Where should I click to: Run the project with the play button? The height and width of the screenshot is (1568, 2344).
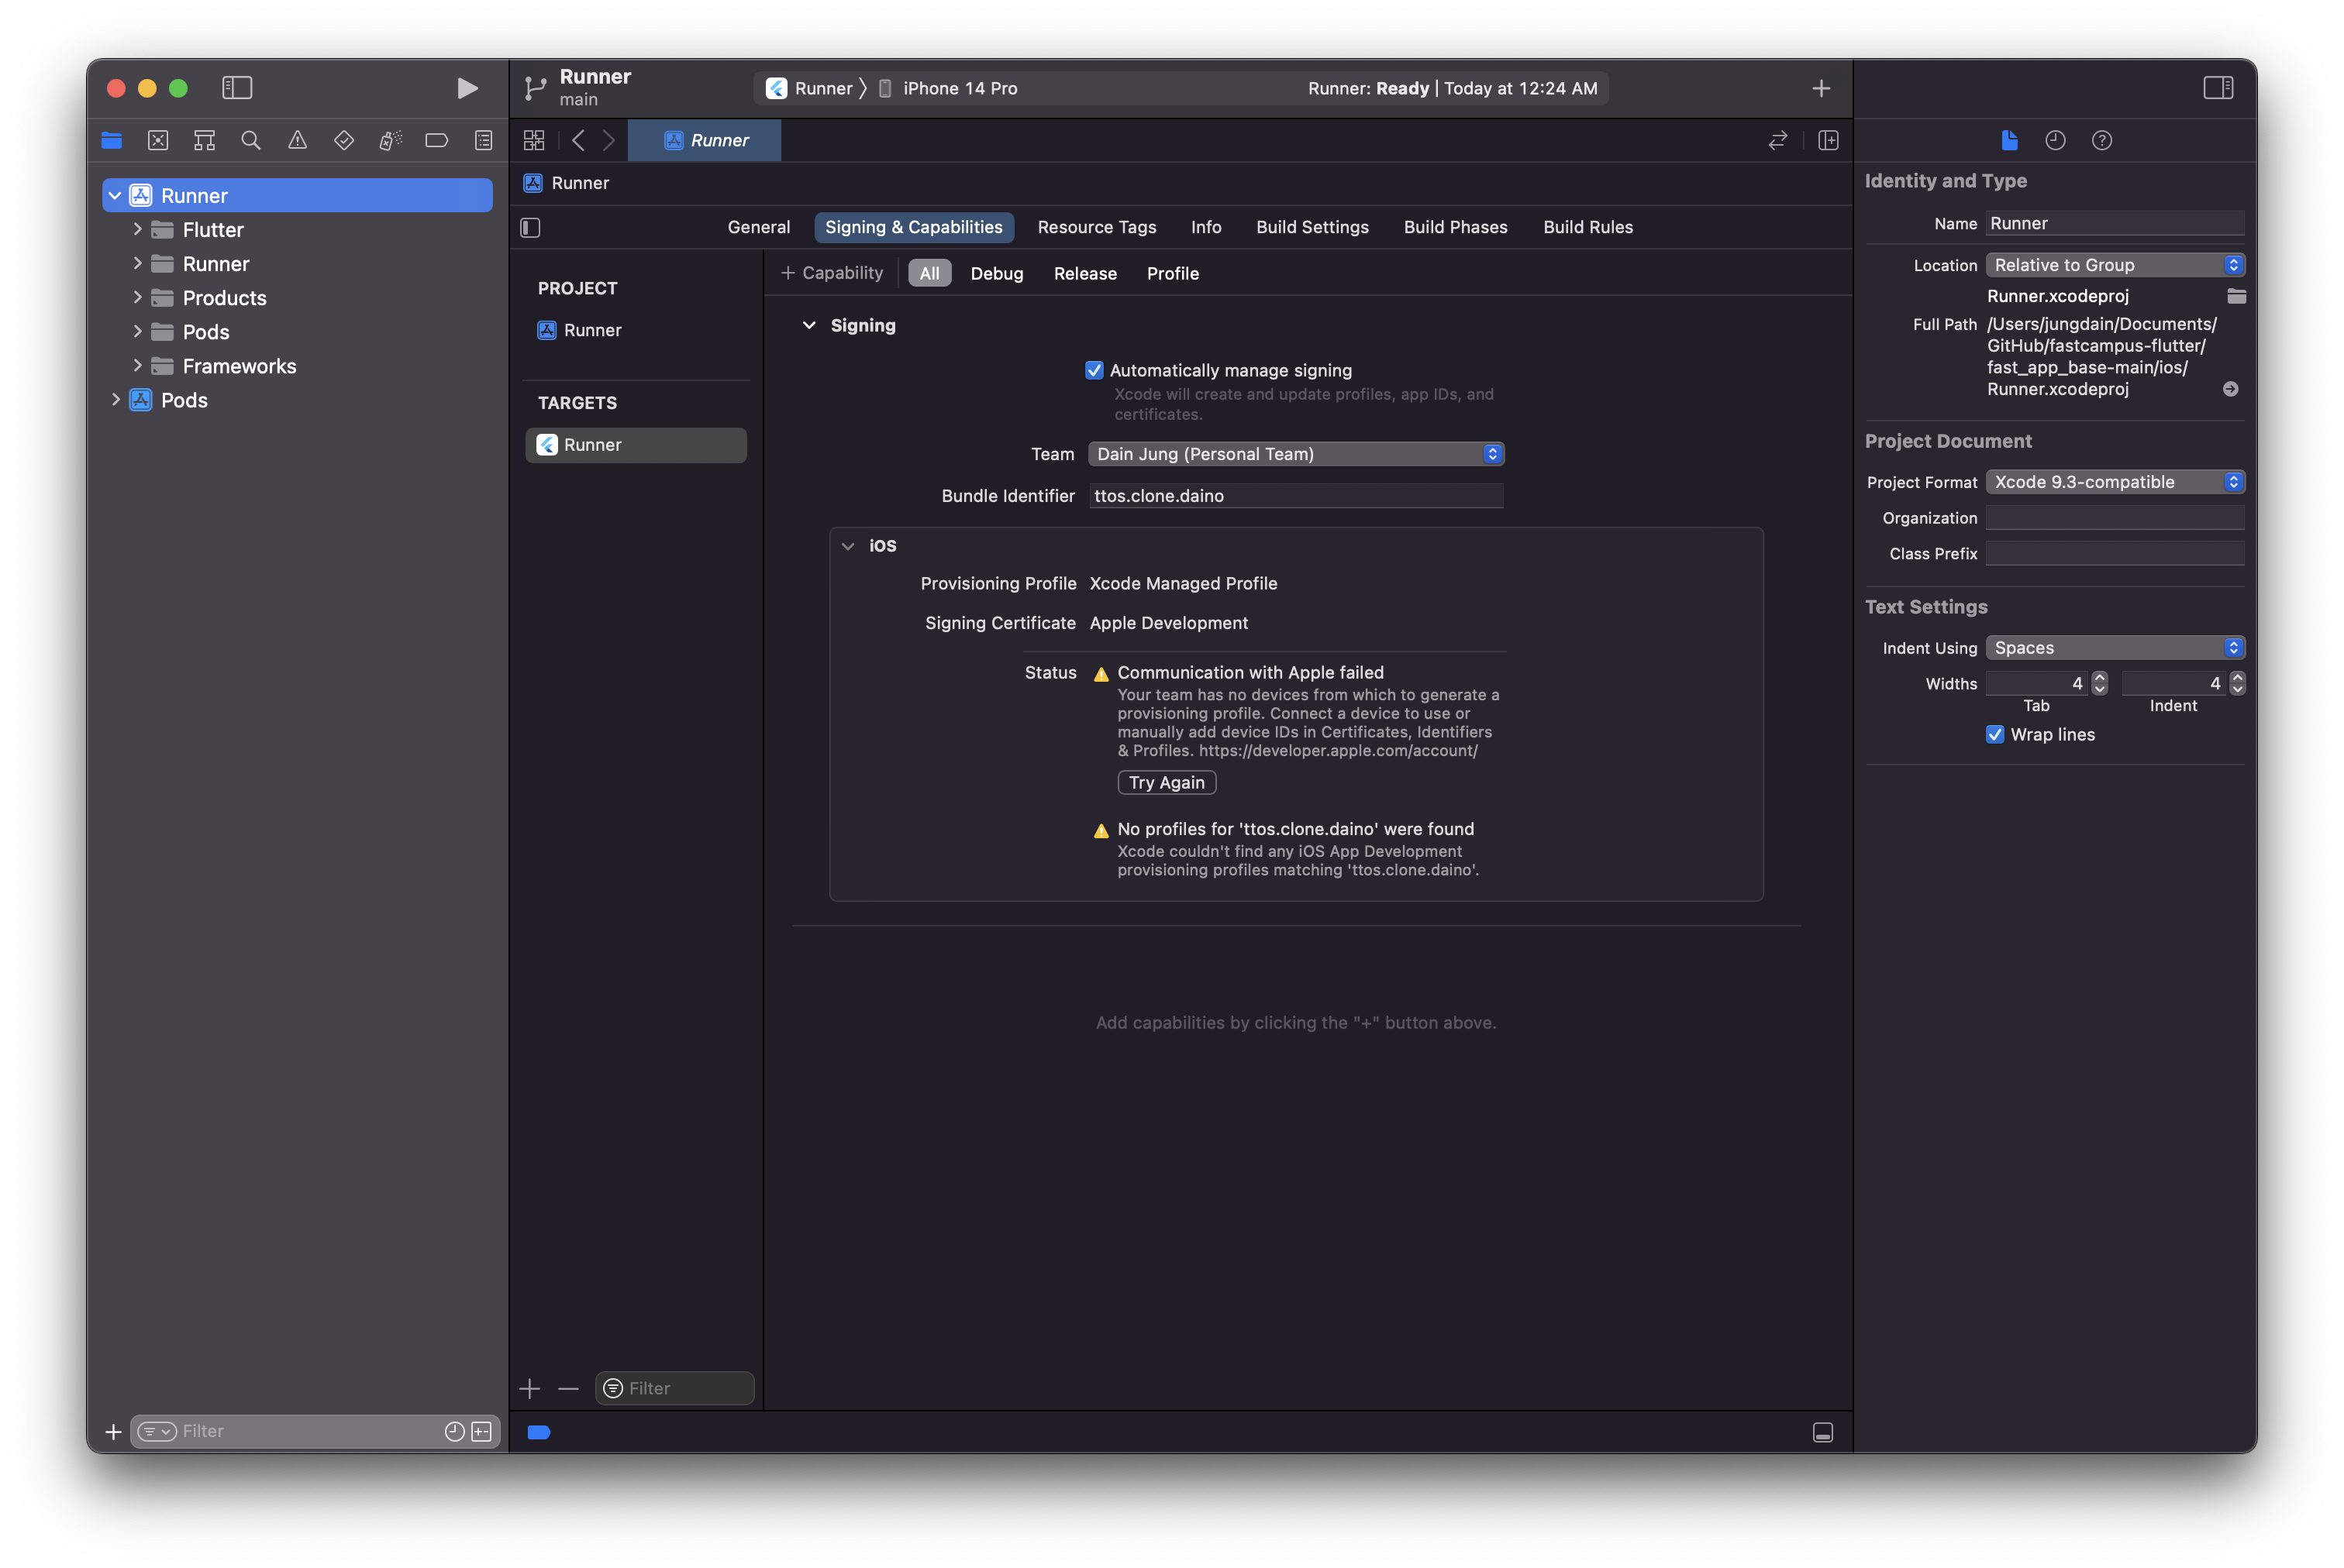466,88
